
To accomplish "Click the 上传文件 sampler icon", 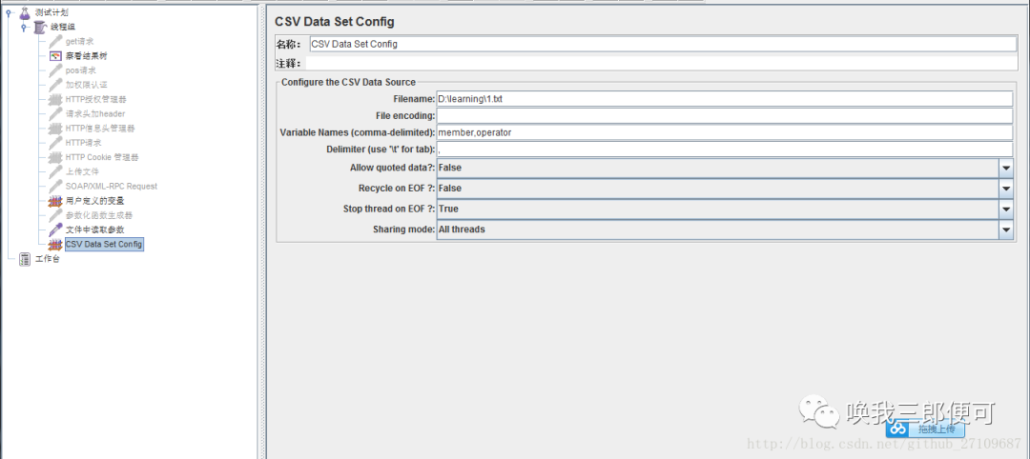I will point(56,171).
